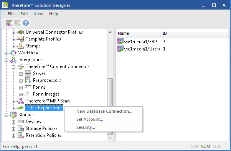This screenshot has width=231, height=151.
Task: Click the tree scrollbar down arrow
Action: [x=110, y=138]
